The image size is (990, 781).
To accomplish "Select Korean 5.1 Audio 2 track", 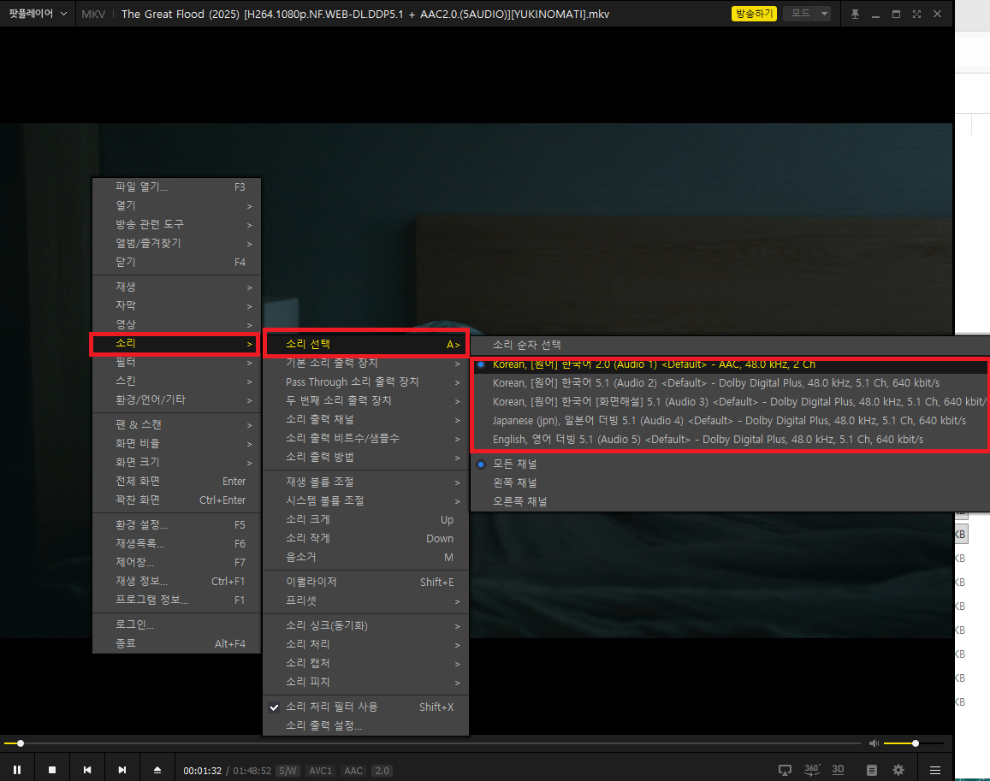I will tap(730, 382).
